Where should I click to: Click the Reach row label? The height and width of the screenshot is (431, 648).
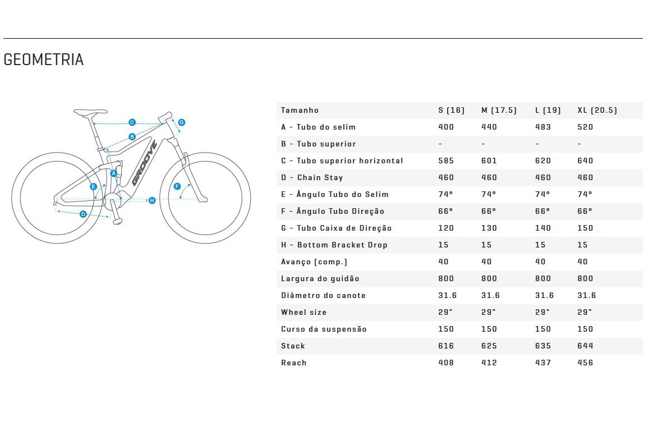pos(294,363)
